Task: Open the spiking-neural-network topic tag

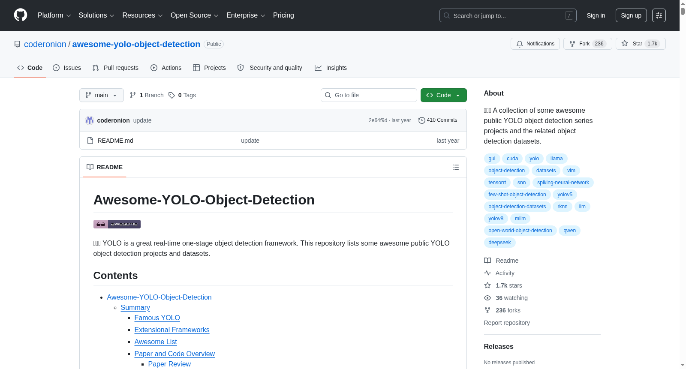Action: (x=563, y=183)
